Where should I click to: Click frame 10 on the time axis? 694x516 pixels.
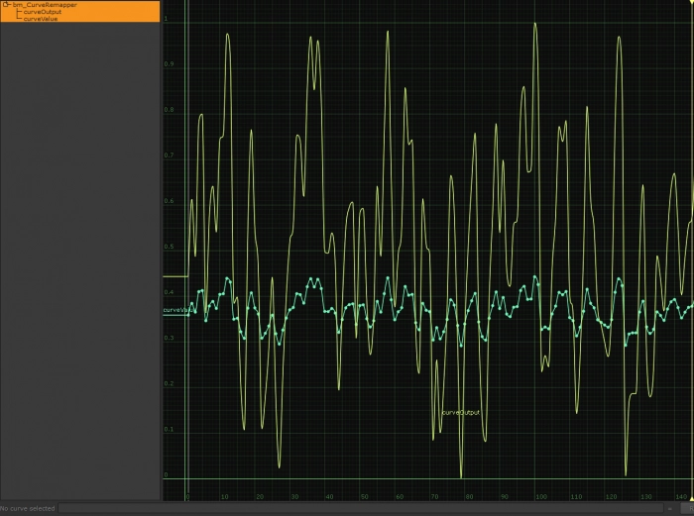coord(224,496)
